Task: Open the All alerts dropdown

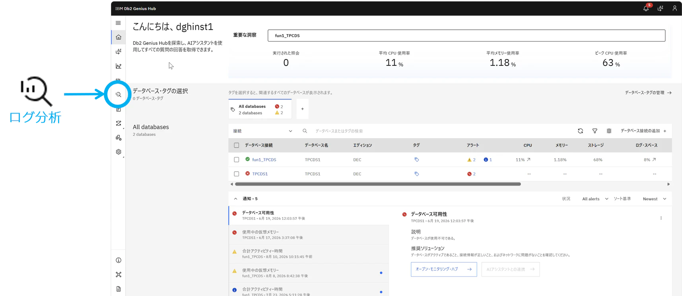Action: pos(595,199)
